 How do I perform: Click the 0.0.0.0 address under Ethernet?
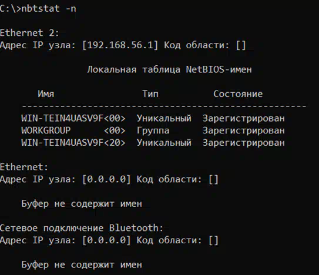point(106,179)
